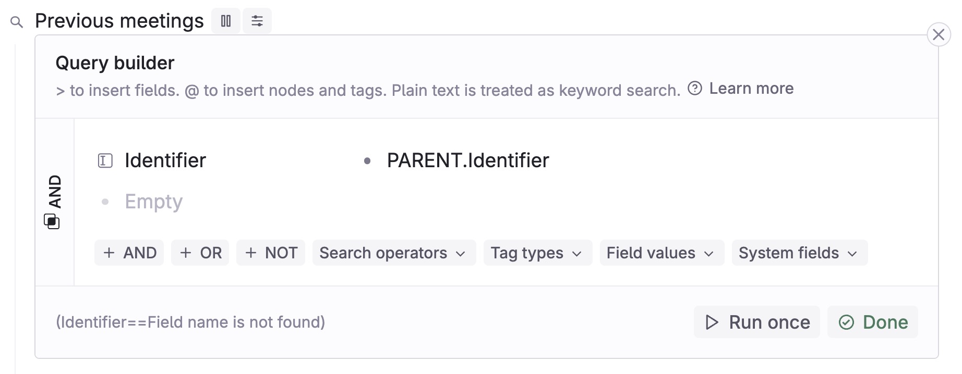Open the view options sliders icon

point(257,21)
